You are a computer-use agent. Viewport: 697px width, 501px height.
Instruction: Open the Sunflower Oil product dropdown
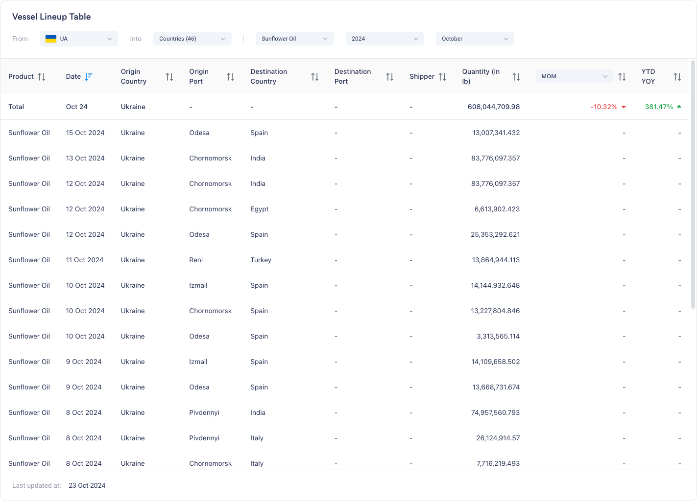pos(295,39)
